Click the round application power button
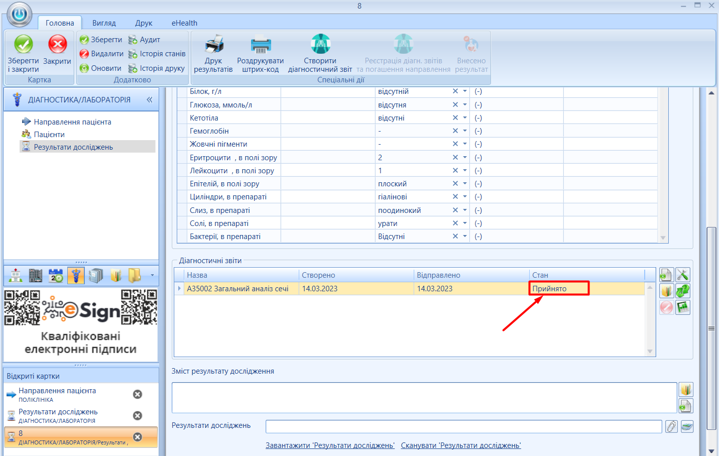719x456 pixels. pos(20,15)
